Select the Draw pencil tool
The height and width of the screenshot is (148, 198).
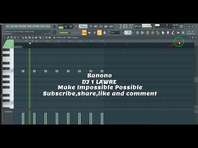click(x=23, y=38)
